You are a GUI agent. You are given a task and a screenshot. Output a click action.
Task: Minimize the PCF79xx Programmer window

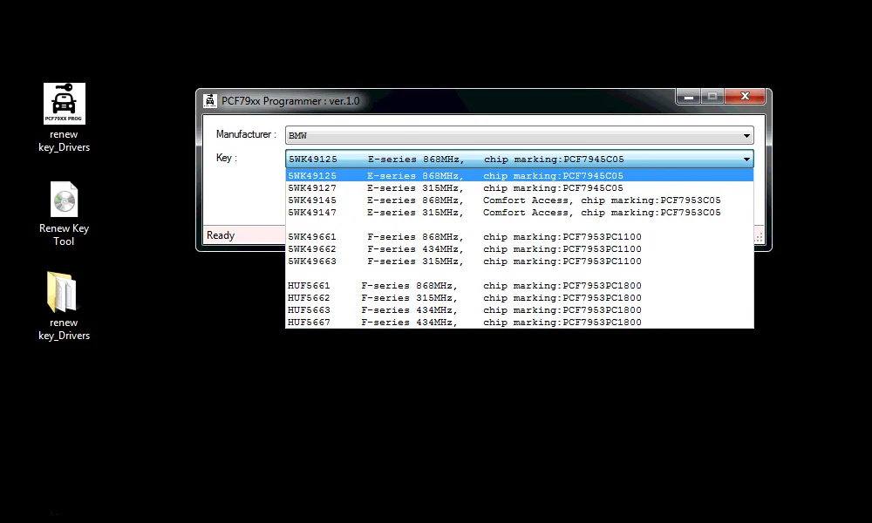[x=689, y=97]
